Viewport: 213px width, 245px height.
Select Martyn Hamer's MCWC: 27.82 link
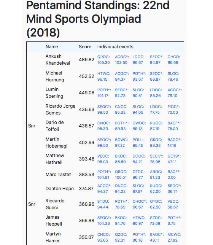click(175, 237)
